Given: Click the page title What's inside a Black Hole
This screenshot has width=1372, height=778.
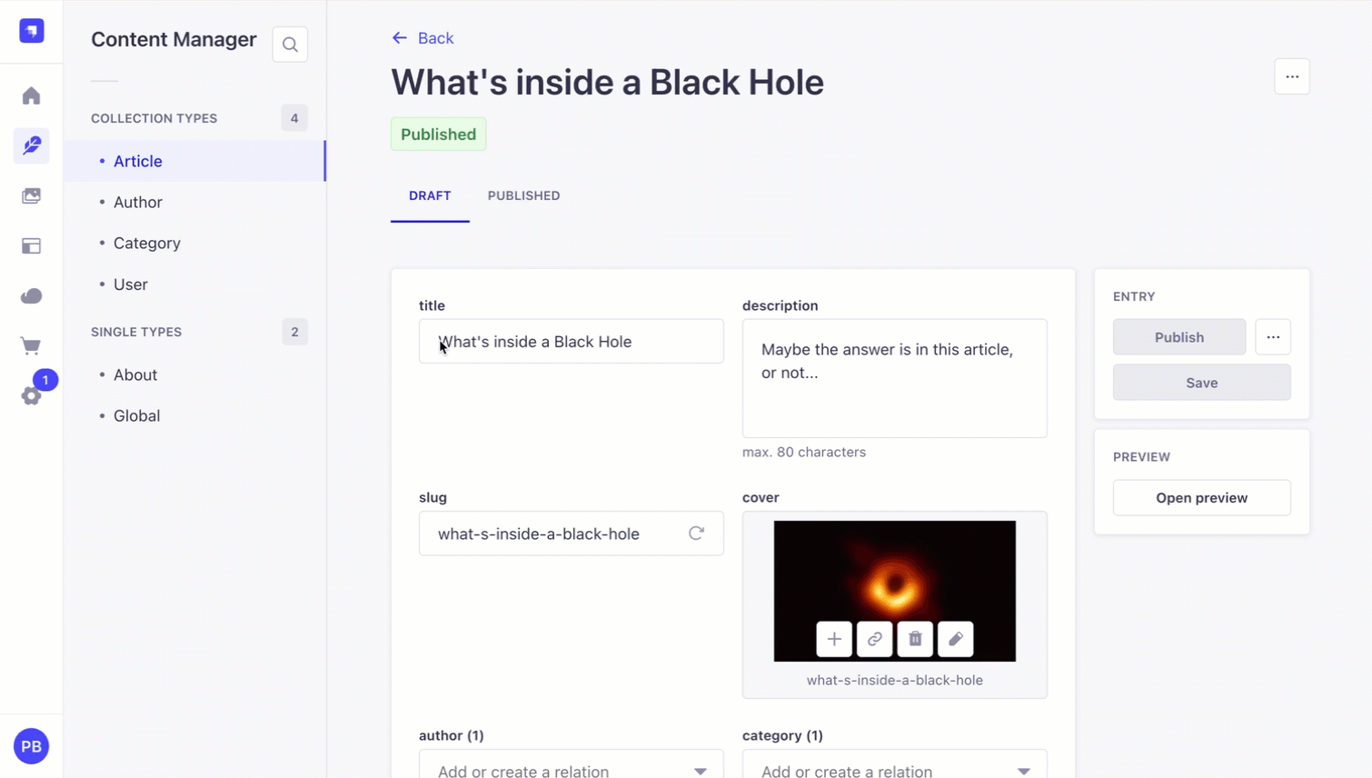Looking at the screenshot, I should point(608,83).
